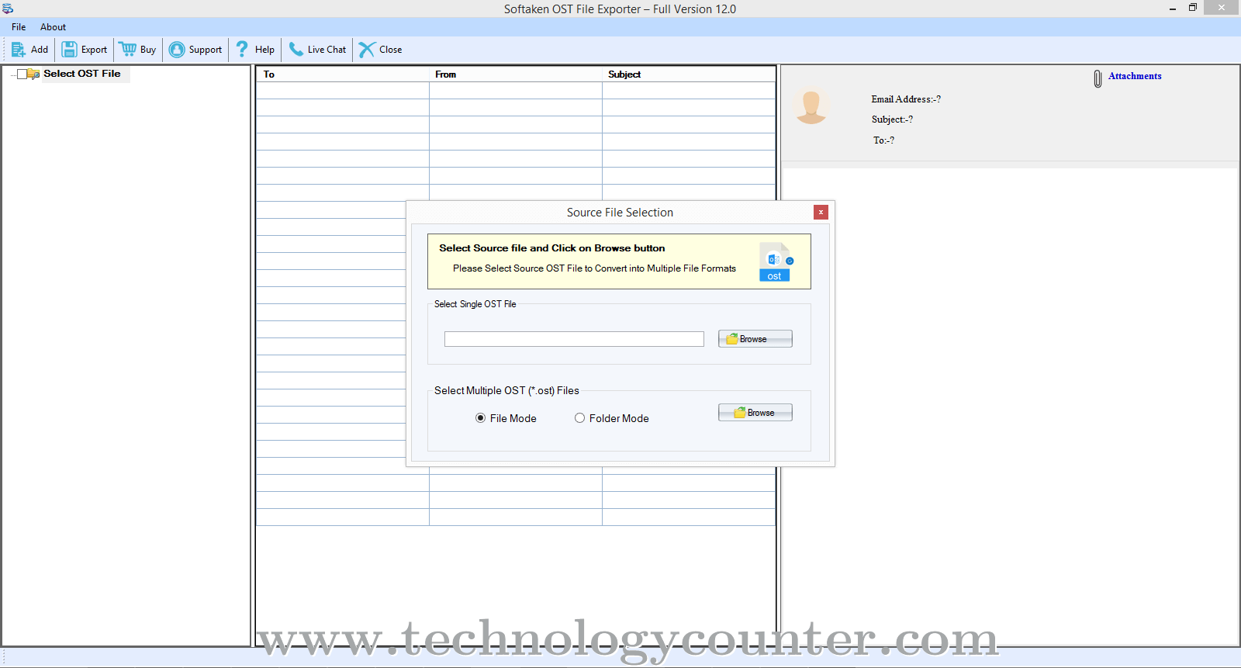Open the About menu
Screen dimensions: 1241x668
[x=53, y=27]
